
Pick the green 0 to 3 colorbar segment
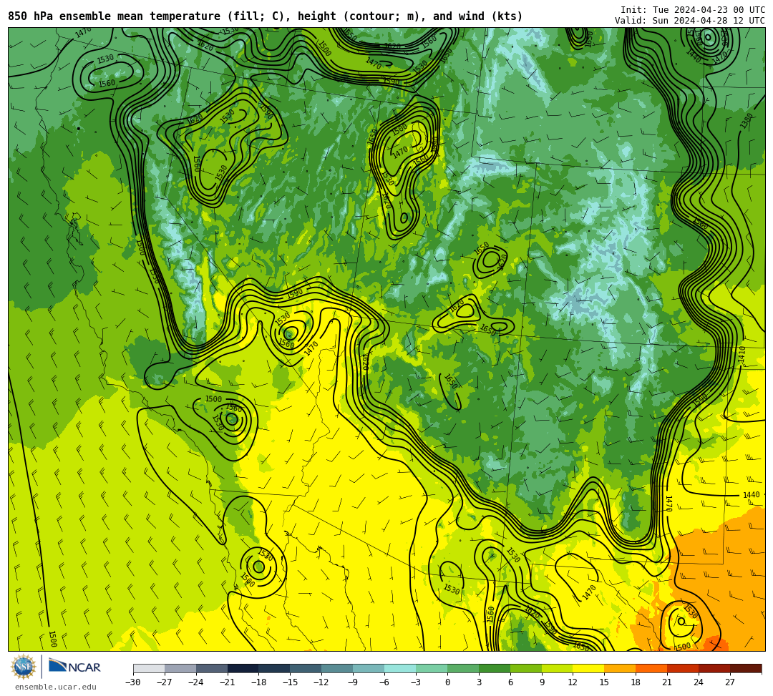[x=463, y=668]
